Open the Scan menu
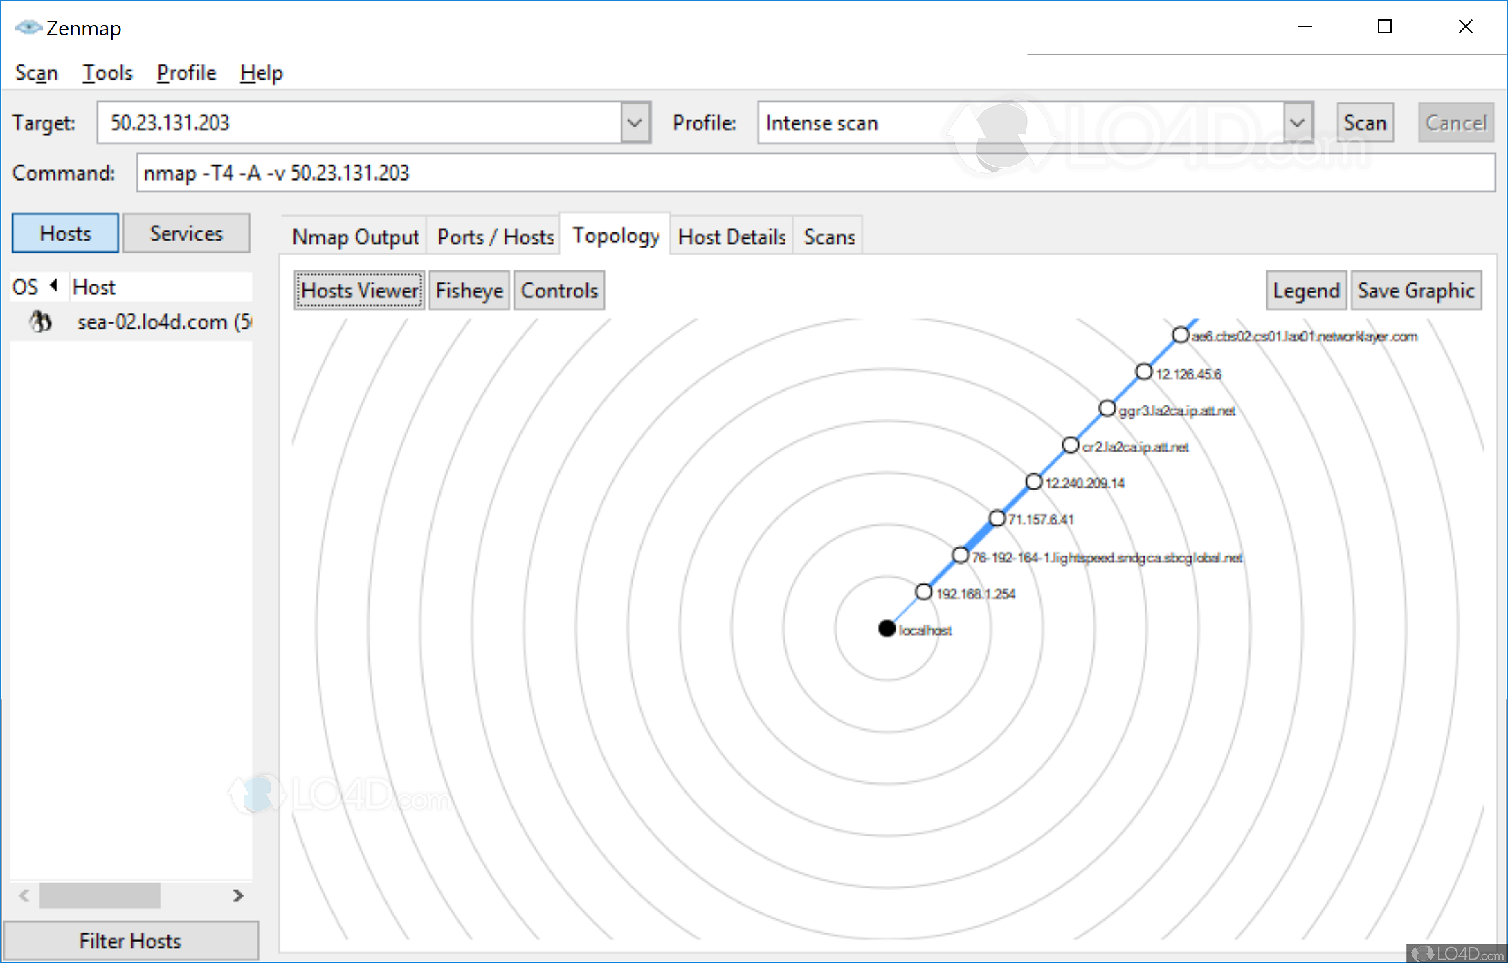The image size is (1508, 963). tap(37, 73)
